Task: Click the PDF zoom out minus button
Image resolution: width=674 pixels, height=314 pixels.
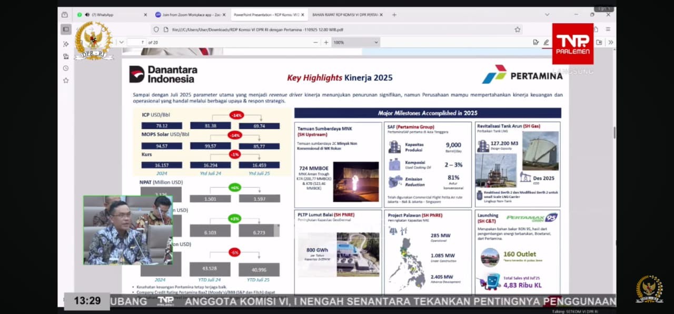Action: [x=314, y=42]
